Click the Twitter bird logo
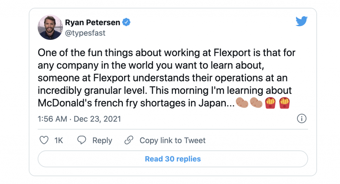The width and height of the screenshot is (340, 184). pyautogui.click(x=301, y=22)
